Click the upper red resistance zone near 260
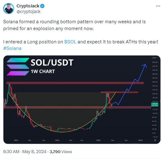The width and height of the screenshot is (162, 159). (75, 83)
